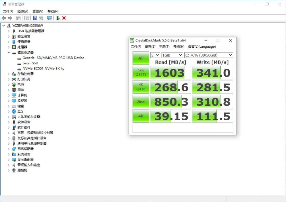Image resolution: width=286 pixels, height=202 pixels.
Task: Collapse the 磁盘驱动器 disk drives node
Action: pyautogui.click(x=9, y=52)
